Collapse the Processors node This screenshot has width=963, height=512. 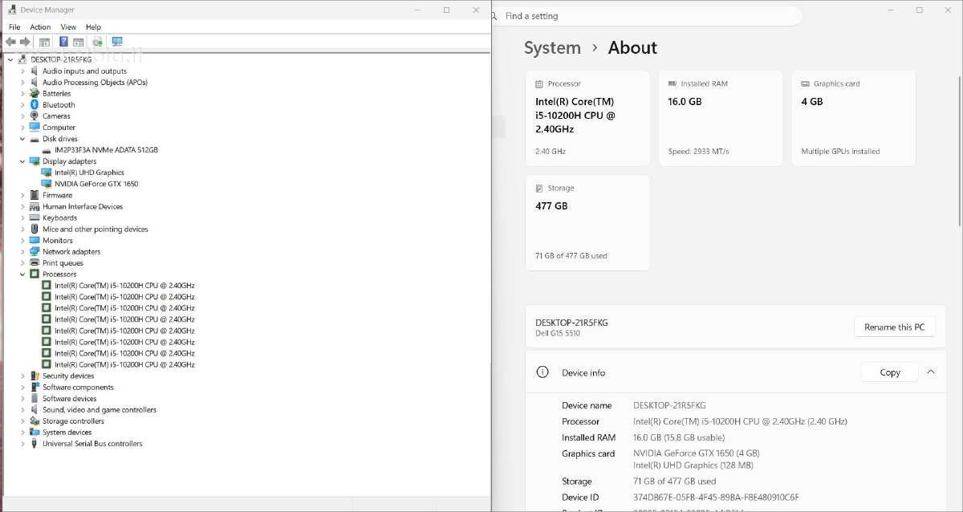(22, 274)
